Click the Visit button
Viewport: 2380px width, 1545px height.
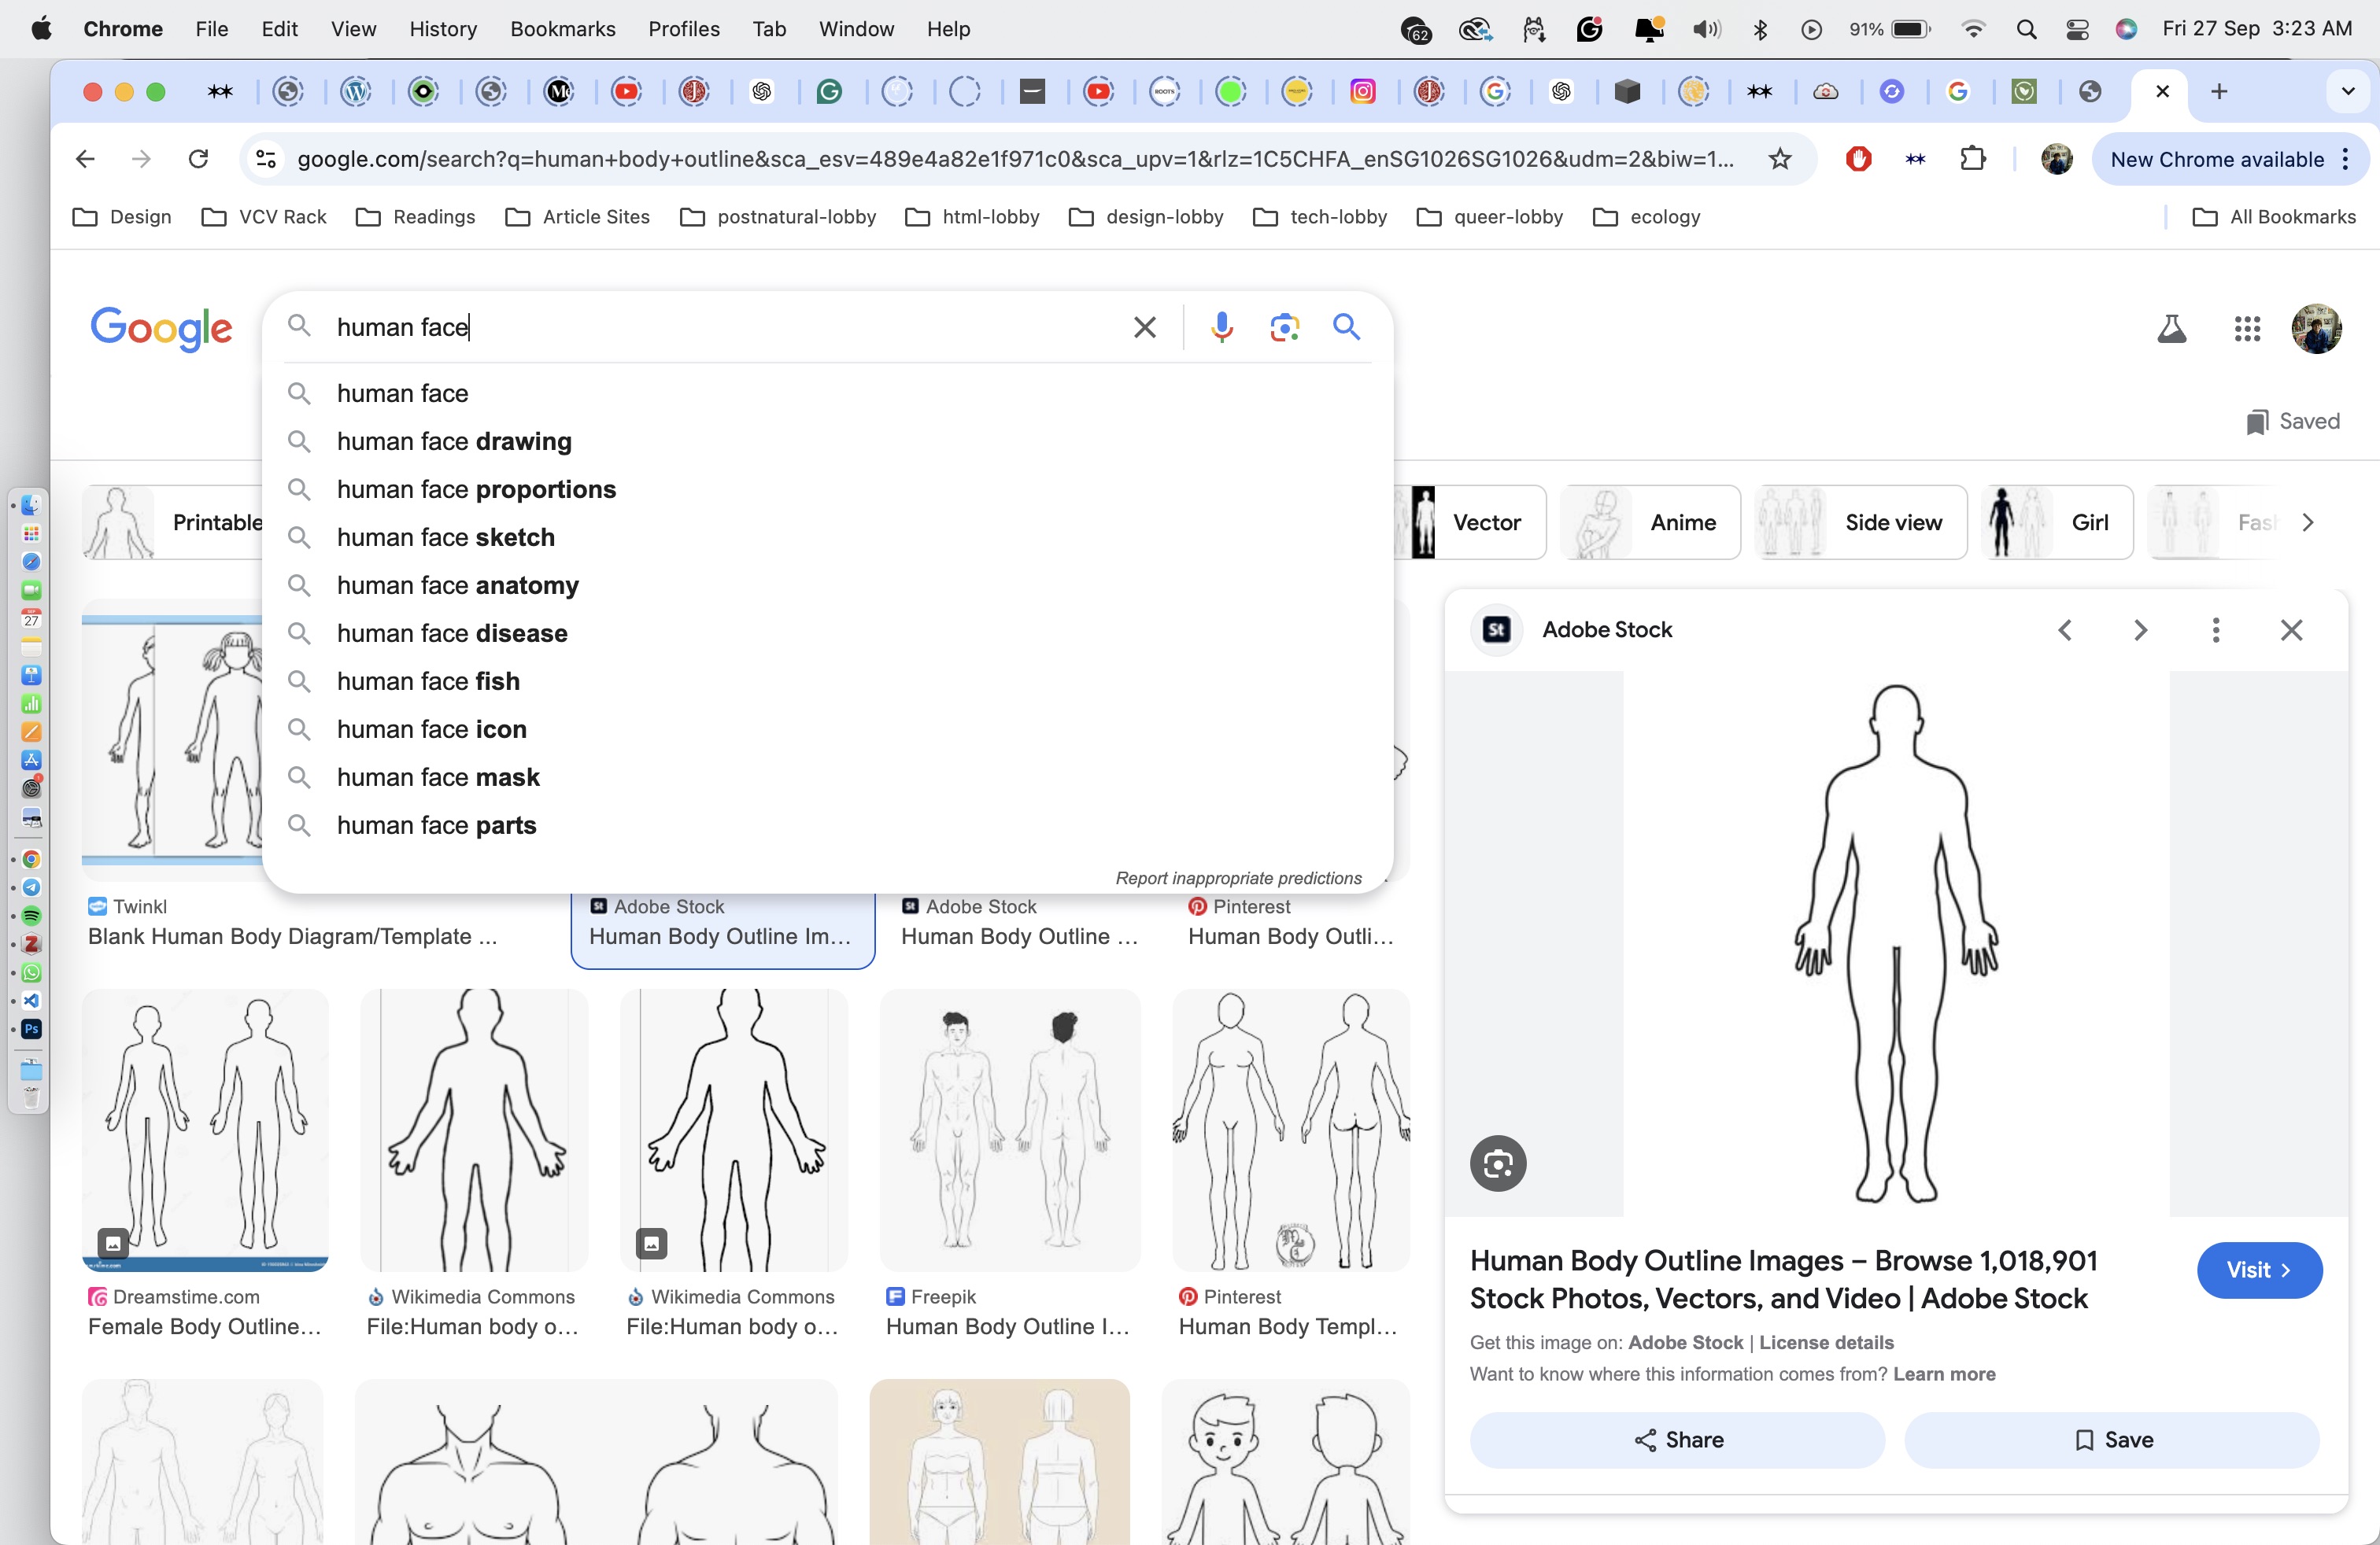click(x=2258, y=1270)
